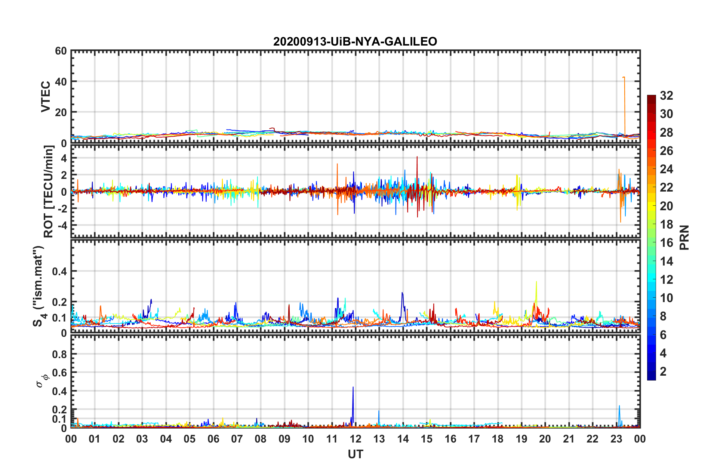The width and height of the screenshot is (711, 475).
Task: Click the 12 tick on the UT axis
Action: tap(355, 439)
